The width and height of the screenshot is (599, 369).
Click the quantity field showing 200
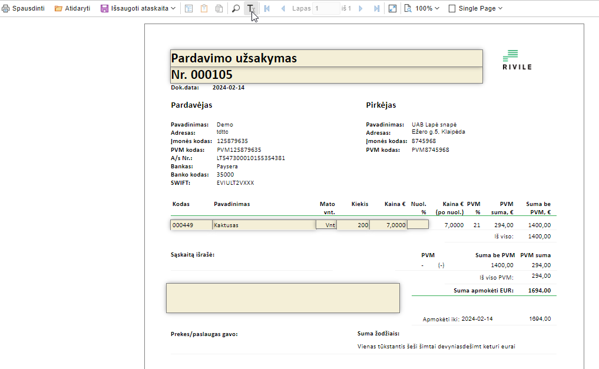click(x=353, y=225)
